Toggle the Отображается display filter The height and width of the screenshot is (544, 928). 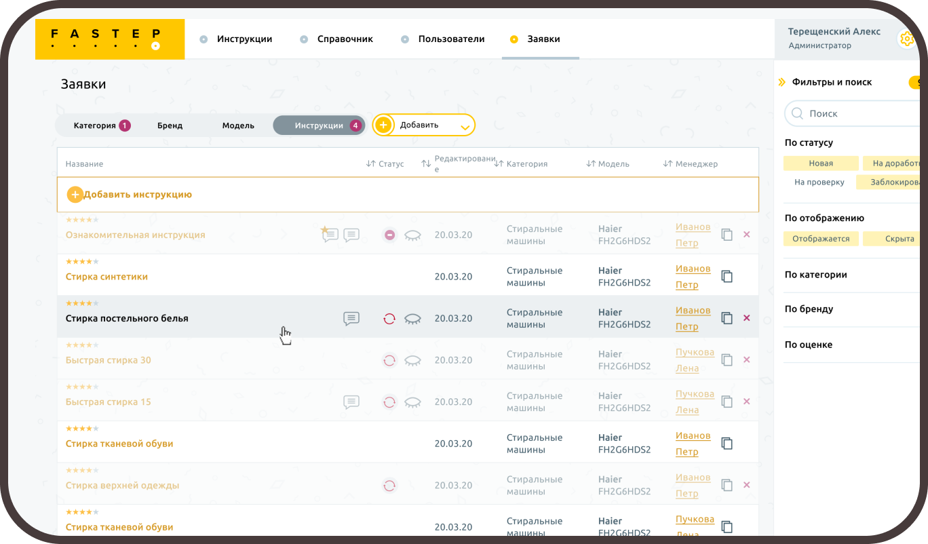pyautogui.click(x=821, y=239)
